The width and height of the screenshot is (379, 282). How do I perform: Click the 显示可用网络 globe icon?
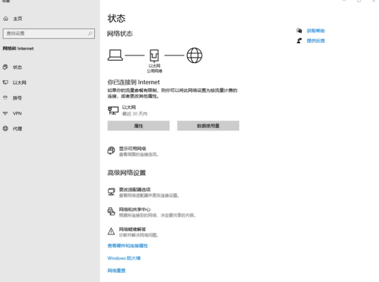(x=111, y=151)
